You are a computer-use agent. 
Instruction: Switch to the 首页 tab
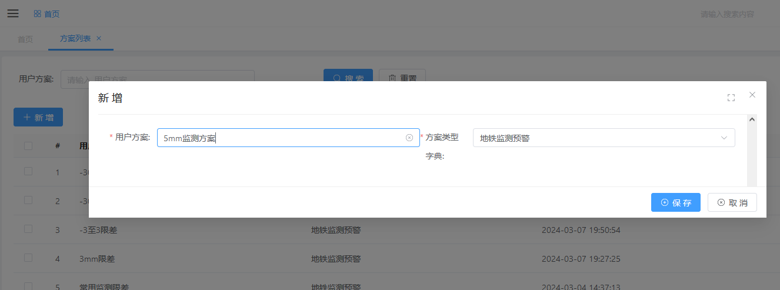click(25, 39)
